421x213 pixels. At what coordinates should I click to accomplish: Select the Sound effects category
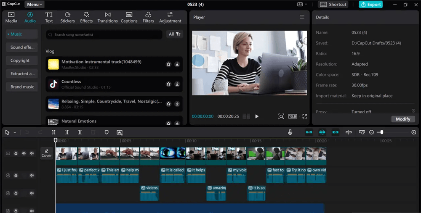21,47
